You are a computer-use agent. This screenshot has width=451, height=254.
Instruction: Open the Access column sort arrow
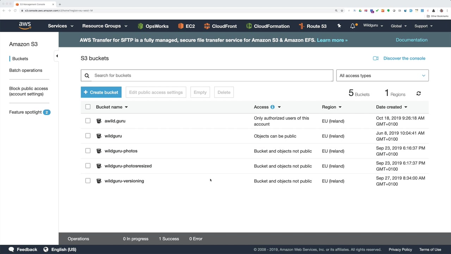click(x=279, y=107)
